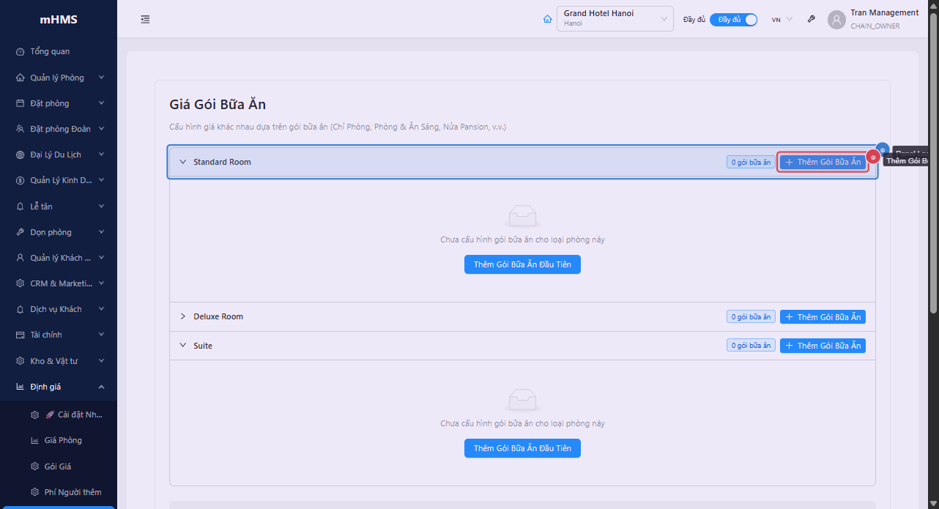Viewport: 939px width, 509px height.
Task: Collapse the Định giá sidebar section
Action: (101, 387)
